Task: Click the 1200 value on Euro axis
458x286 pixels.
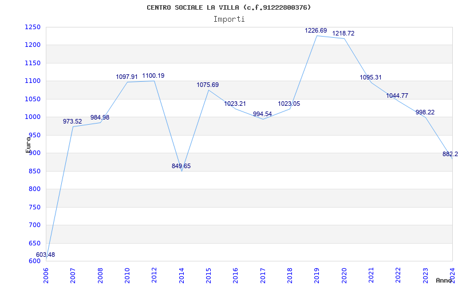Action: tap(32, 45)
